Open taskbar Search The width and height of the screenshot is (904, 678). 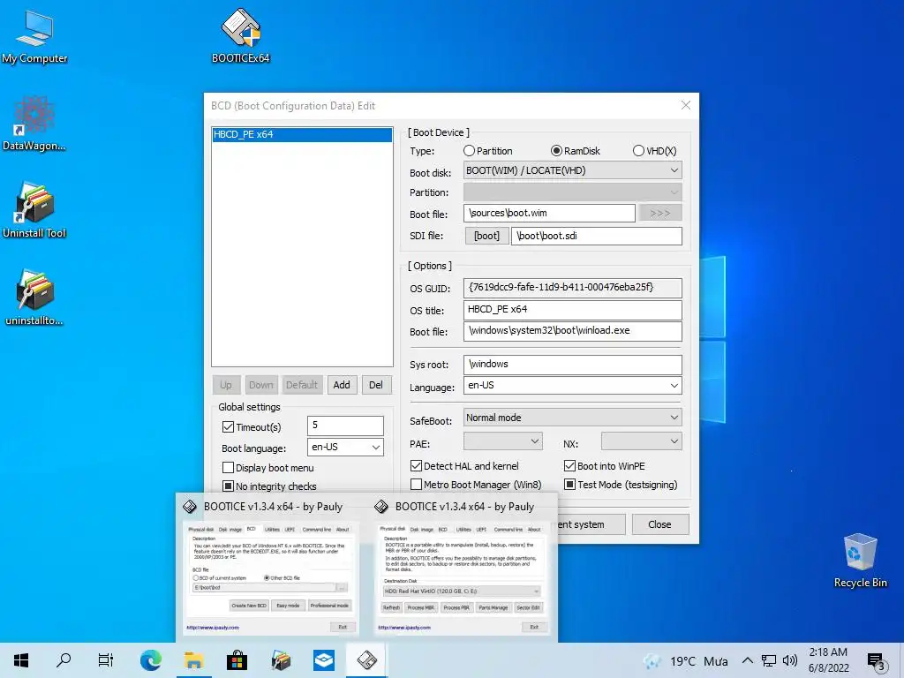tap(64, 660)
